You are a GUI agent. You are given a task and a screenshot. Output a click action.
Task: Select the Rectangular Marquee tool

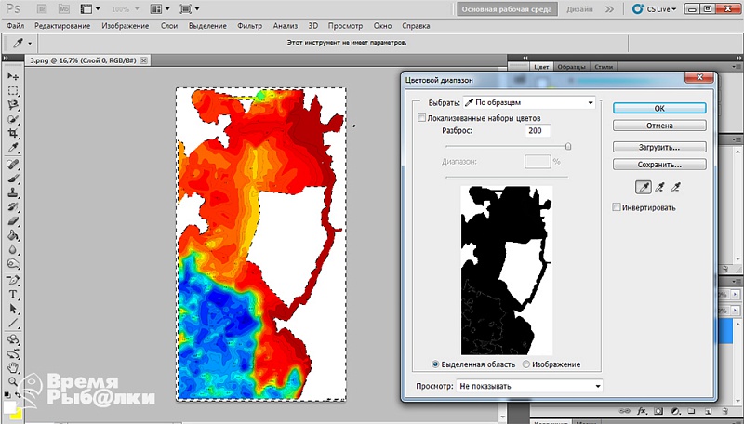pyautogui.click(x=13, y=90)
